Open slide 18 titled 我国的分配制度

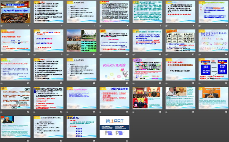pyautogui.click(x=114, y=69)
